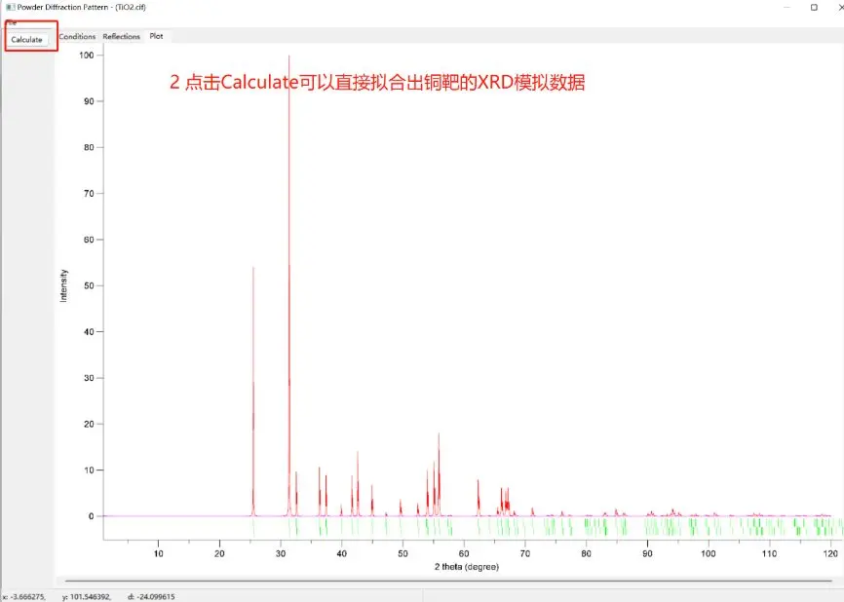Viewport: 844px width, 602px height.
Task: Click the Intensity axis label
Action: coord(63,285)
